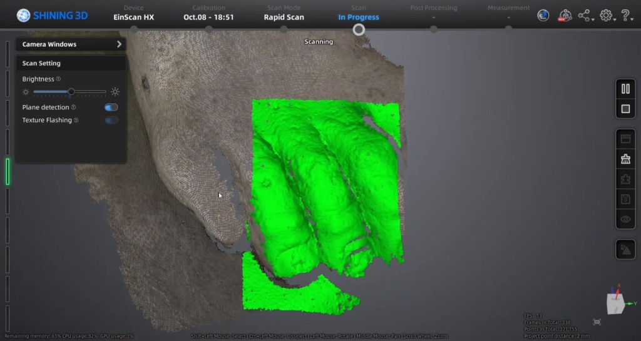Click the Brightness info icon

[58, 79]
